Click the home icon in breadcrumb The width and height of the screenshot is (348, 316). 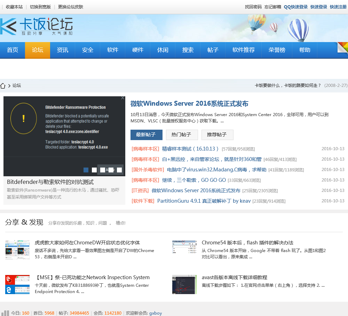(x=3, y=86)
